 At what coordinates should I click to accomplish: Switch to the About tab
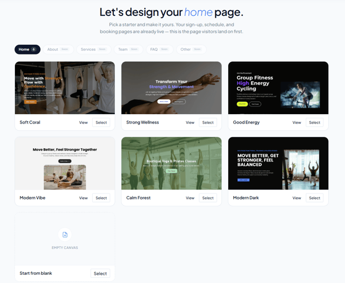click(58, 49)
